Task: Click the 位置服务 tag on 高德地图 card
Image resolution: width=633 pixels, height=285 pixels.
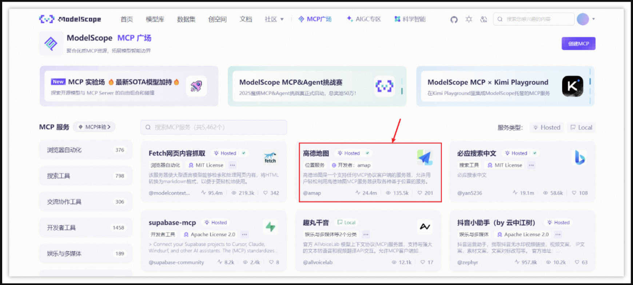Action: click(315, 165)
